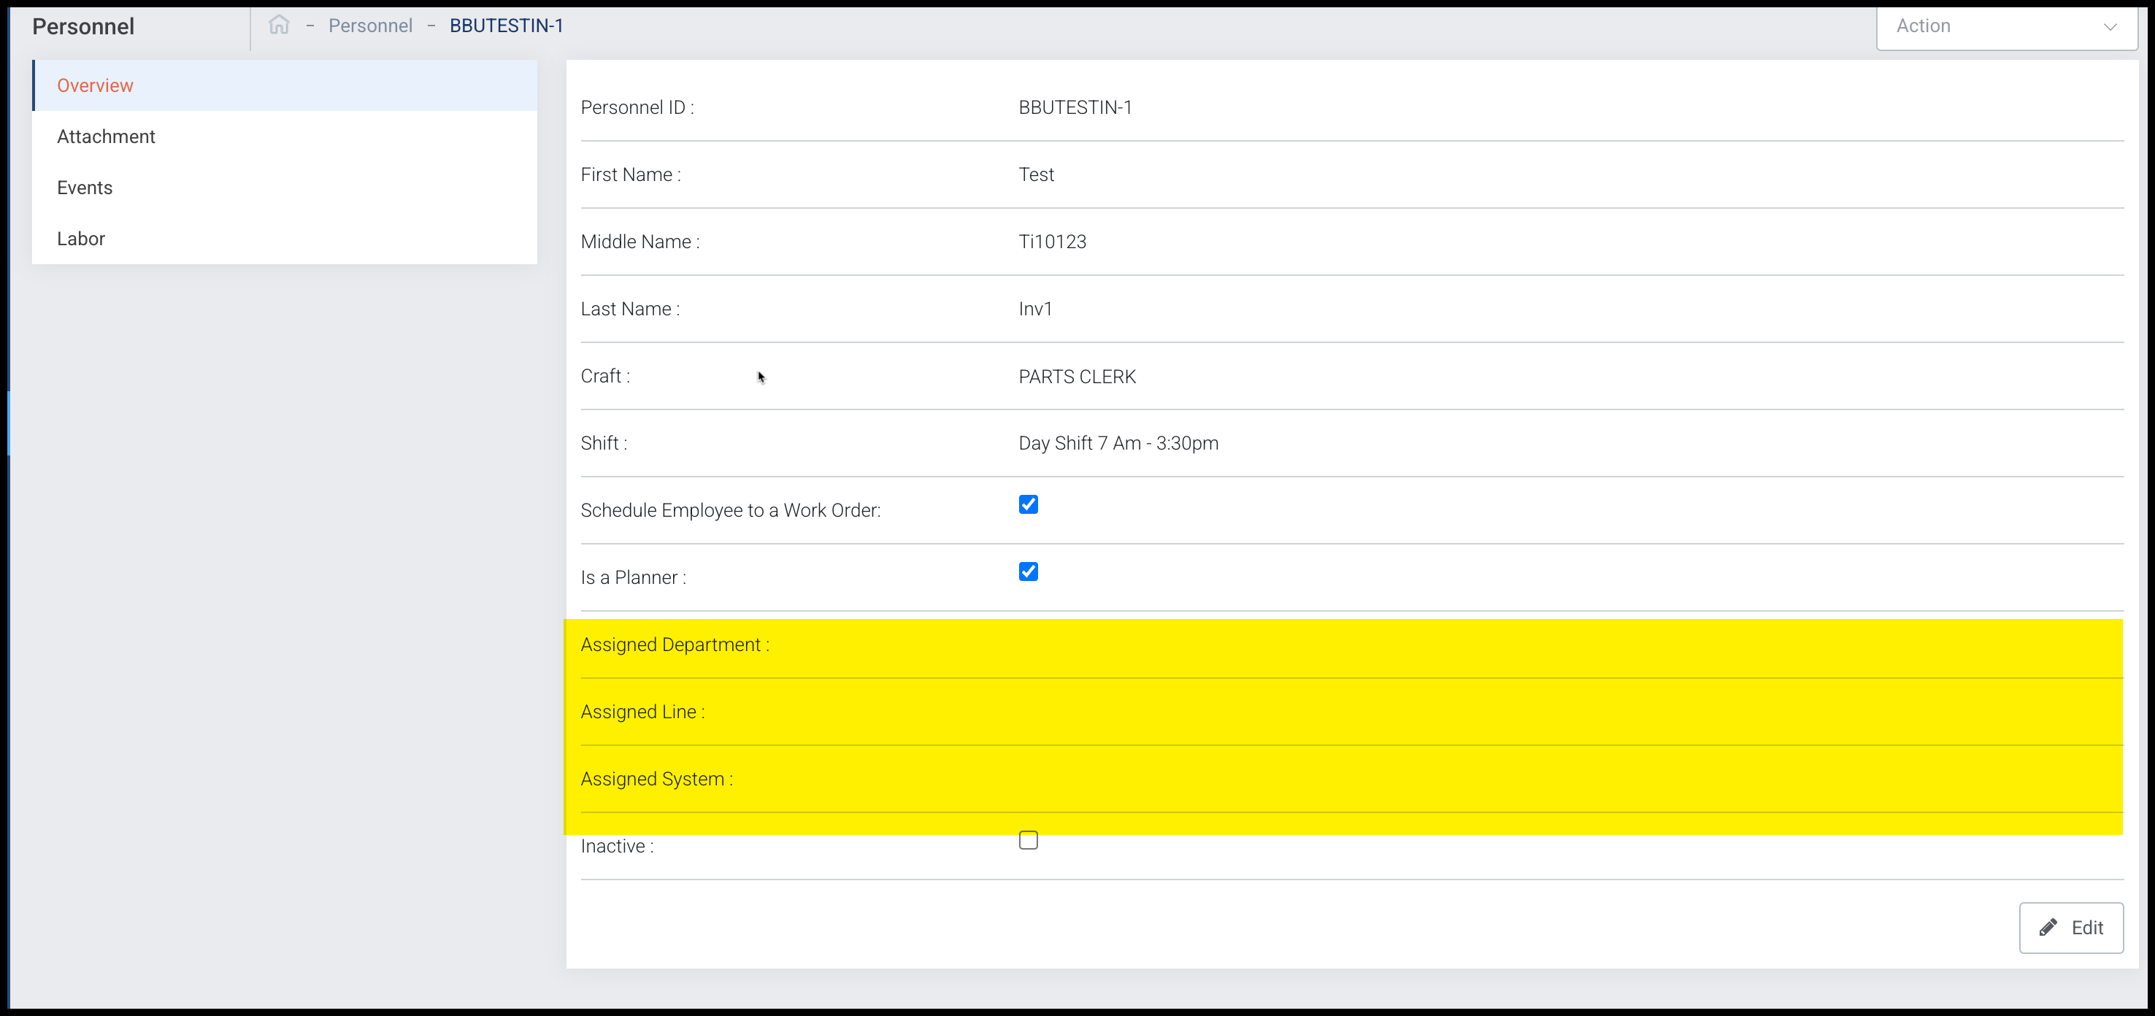Go to the Labor section
The image size is (2155, 1016).
(81, 239)
